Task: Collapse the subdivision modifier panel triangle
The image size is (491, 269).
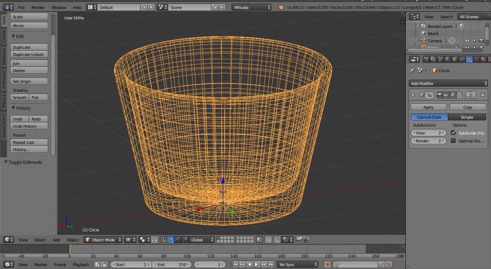Action: 413,95
